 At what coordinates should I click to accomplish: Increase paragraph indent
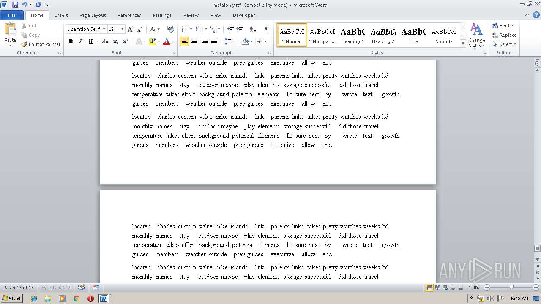240,29
